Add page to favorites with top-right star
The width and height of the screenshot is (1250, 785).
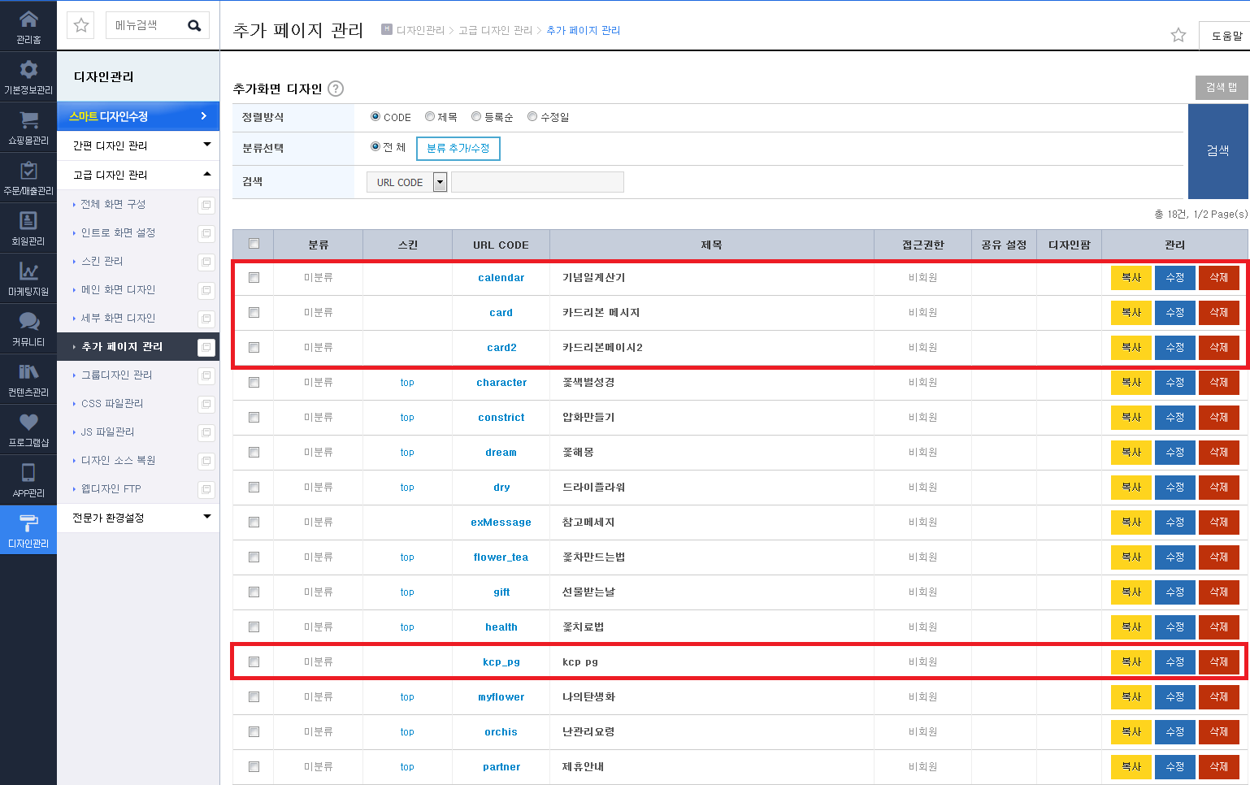(1178, 35)
